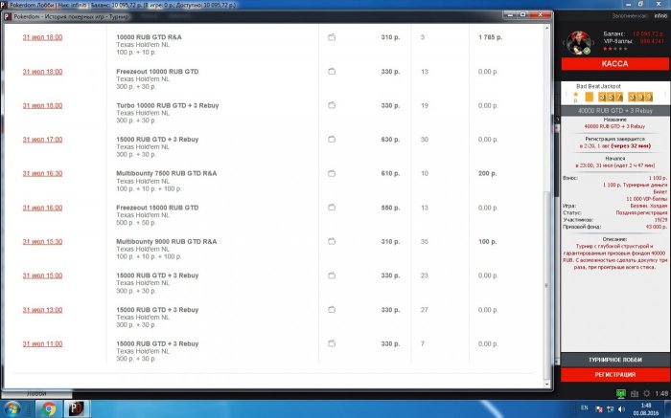Open hand history icon for 10000 RUB GTD R&A row
Image resolution: width=671 pixels, height=418 pixels.
pos(332,37)
